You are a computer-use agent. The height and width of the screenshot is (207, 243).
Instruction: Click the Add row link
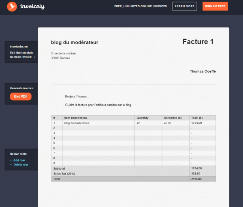(19, 160)
